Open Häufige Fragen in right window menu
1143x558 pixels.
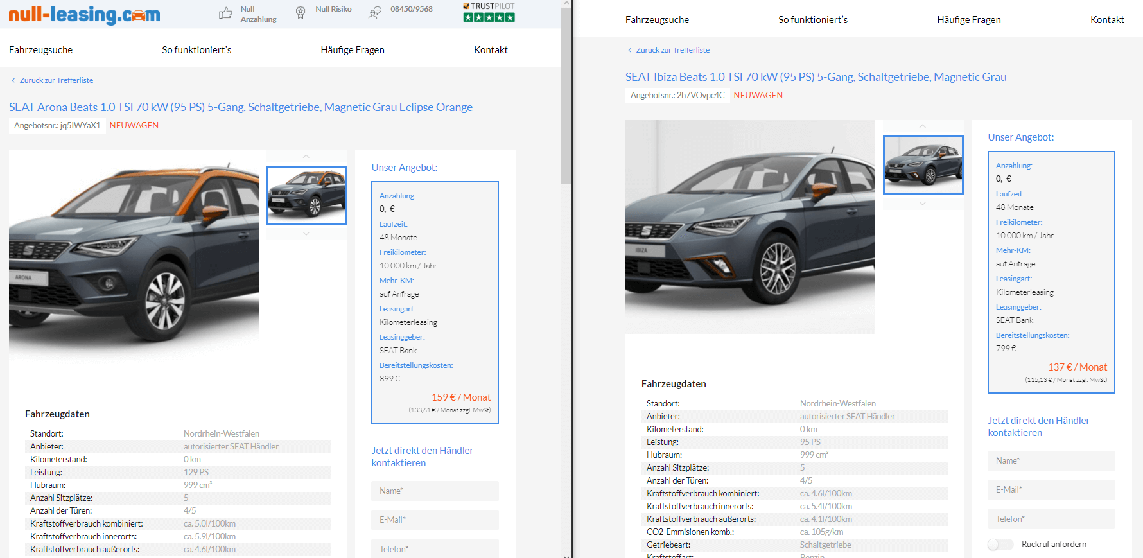point(969,20)
